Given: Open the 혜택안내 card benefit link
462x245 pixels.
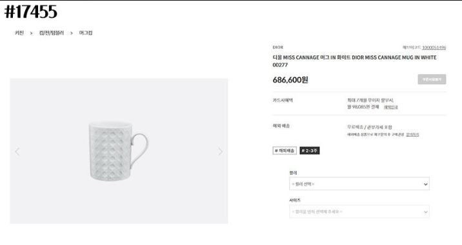Looking at the screenshot, I should 390,107.
